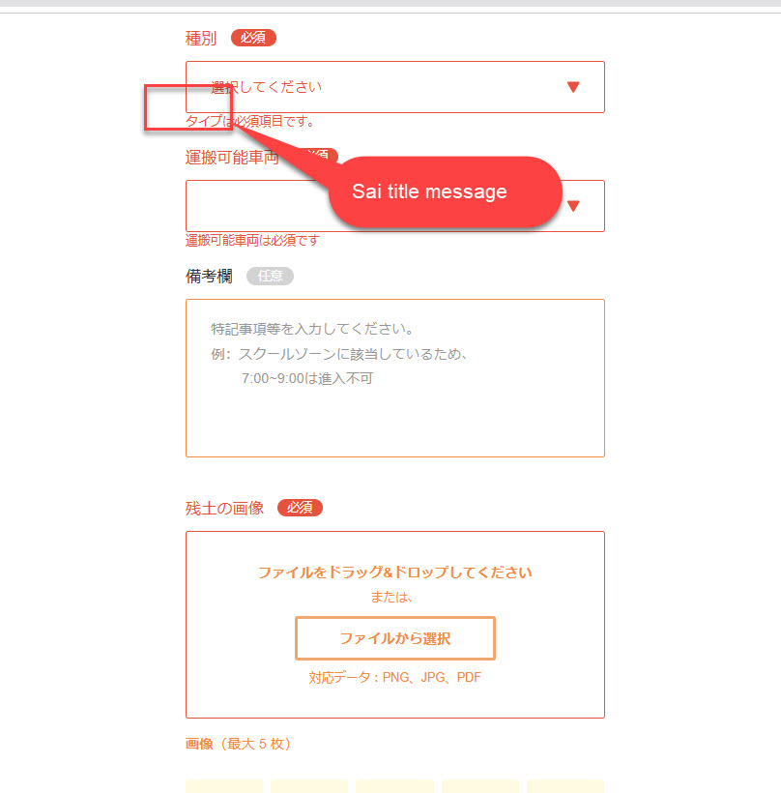
Task: Select the first image thumbnail placeholder
Action: (224, 786)
